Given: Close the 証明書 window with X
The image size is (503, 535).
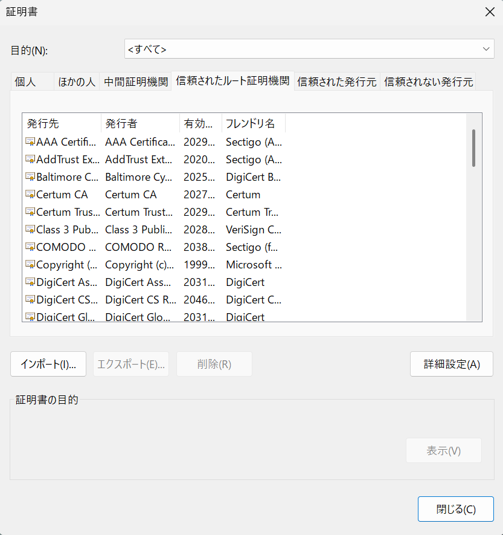Looking at the screenshot, I should point(490,12).
